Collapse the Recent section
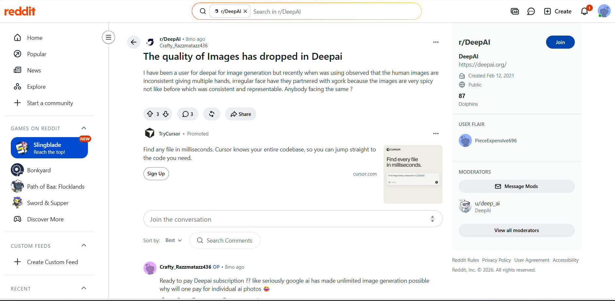The width and height of the screenshot is (615, 301). tap(84, 288)
